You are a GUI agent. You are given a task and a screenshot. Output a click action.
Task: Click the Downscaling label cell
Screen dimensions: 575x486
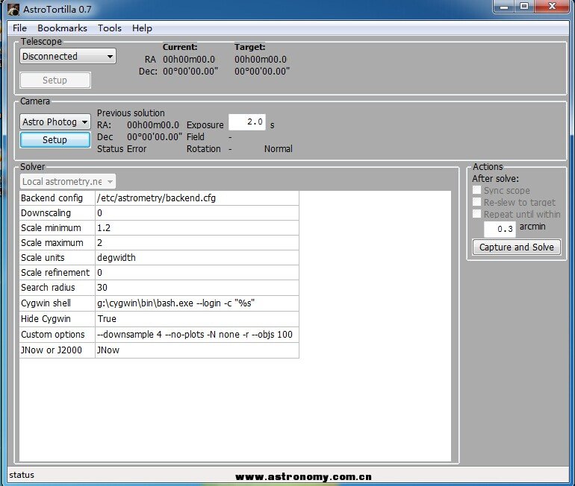[57, 213]
